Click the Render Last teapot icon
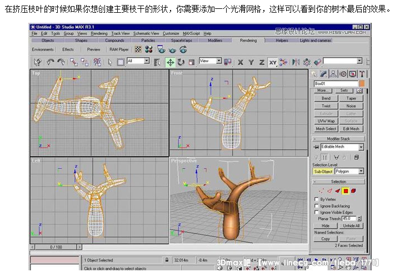Viewport: 395px width, 272px height. click(x=183, y=49)
